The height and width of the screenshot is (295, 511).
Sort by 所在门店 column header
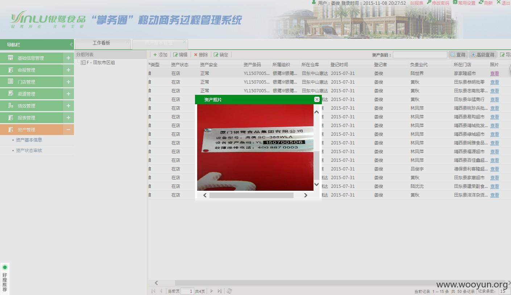click(x=462, y=65)
